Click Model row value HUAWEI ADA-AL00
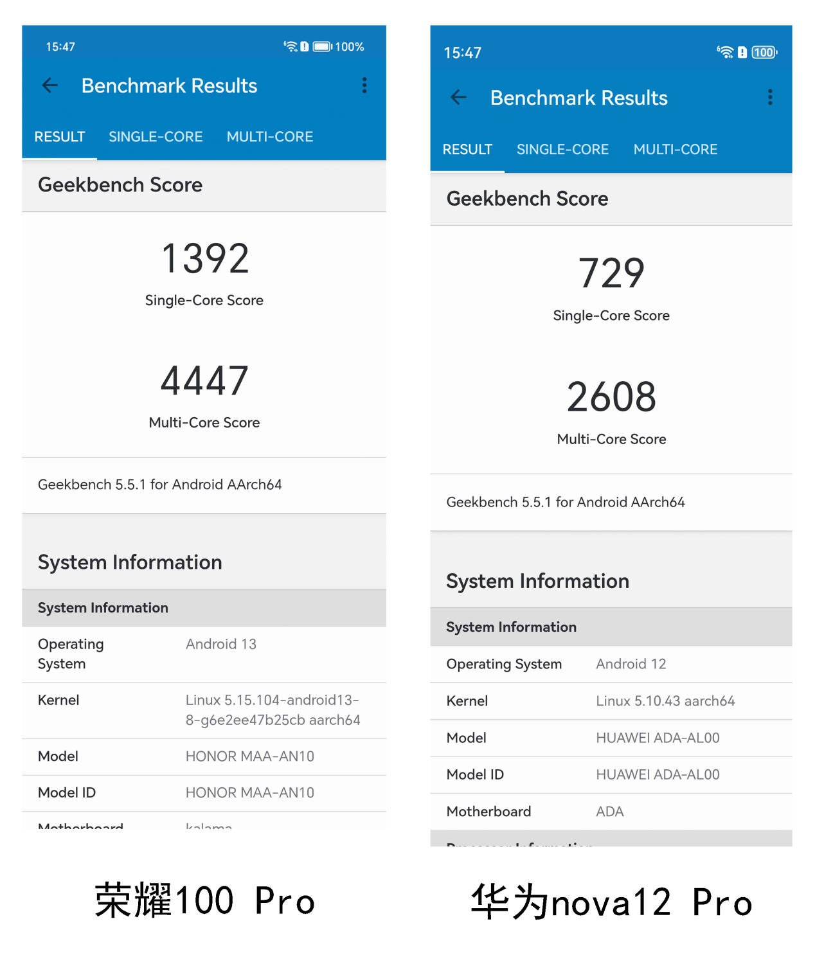 (658, 738)
